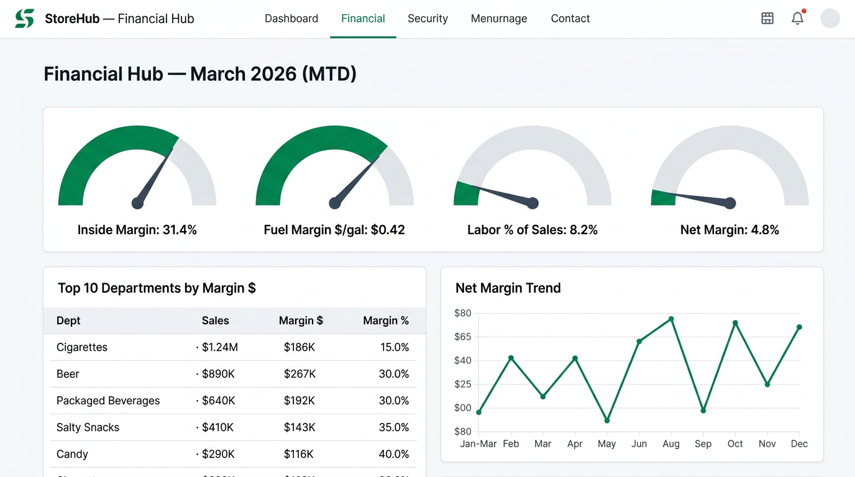Screen dimensions: 855x477
Task: Click the Sep data point on chart
Action: tap(703, 411)
